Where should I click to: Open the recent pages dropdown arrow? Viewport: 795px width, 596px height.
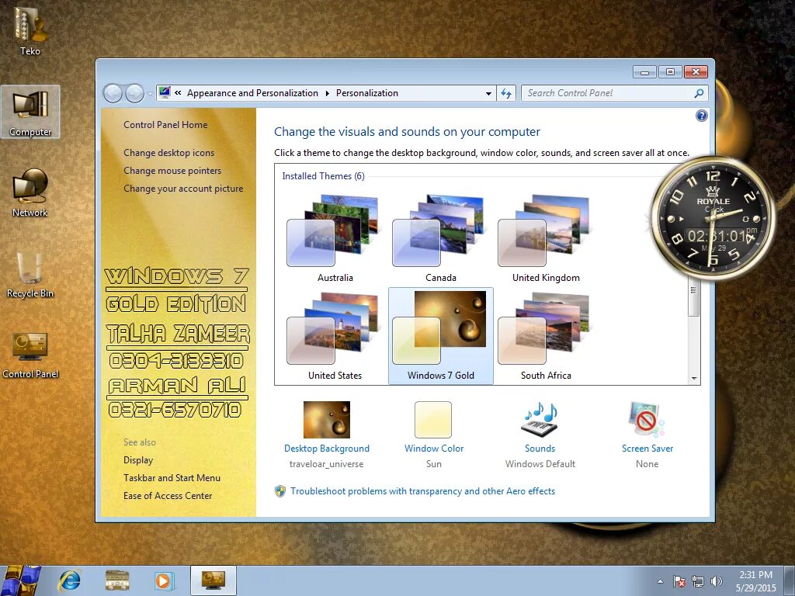tap(150, 94)
